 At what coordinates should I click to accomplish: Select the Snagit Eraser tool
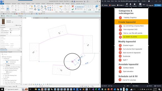pyautogui.click(x=127, y=5)
